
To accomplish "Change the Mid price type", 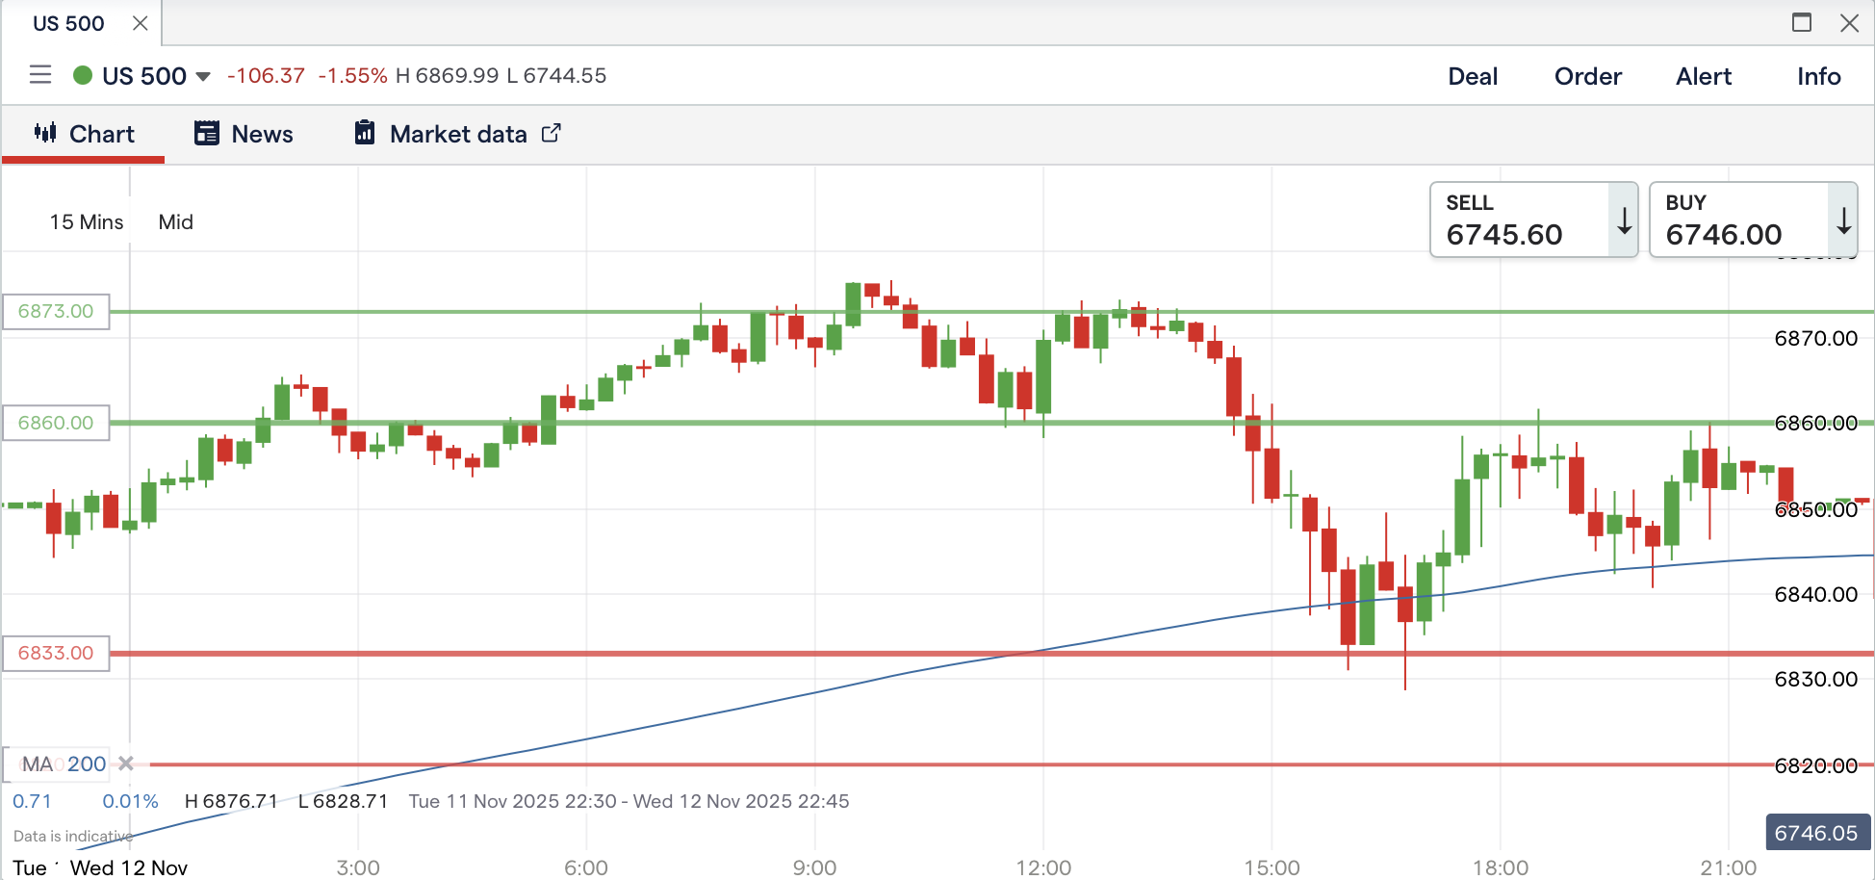I will point(176,222).
